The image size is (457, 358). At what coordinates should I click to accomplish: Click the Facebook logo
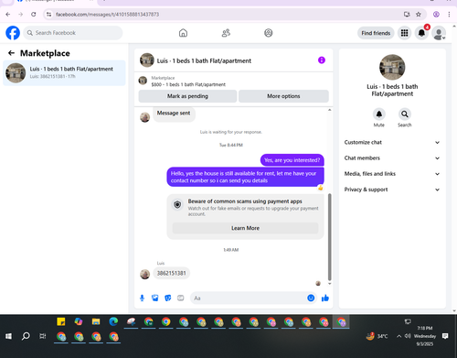pos(13,33)
